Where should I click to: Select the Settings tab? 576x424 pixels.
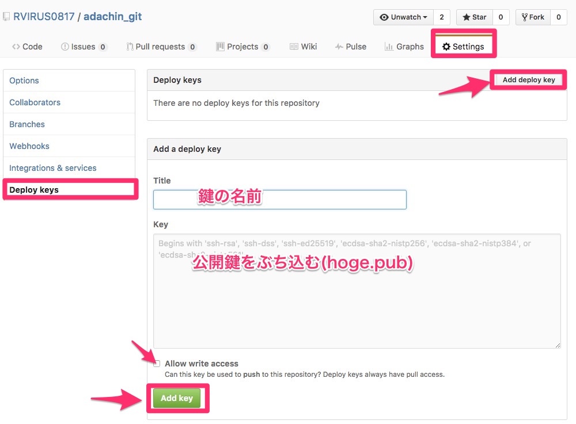point(464,47)
